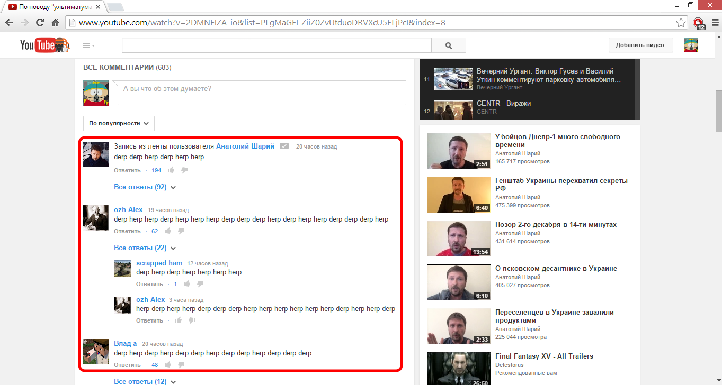Like the Анатолий Шарий comment with 194 likes

coord(171,170)
